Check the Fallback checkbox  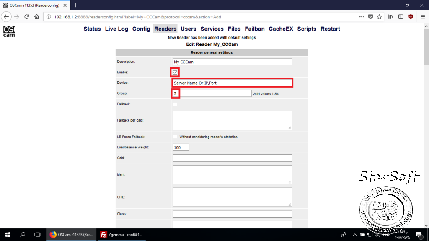[x=175, y=104]
